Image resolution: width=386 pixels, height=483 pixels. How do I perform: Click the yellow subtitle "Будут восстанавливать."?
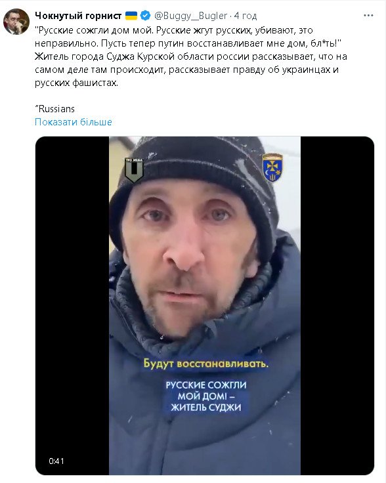(205, 364)
